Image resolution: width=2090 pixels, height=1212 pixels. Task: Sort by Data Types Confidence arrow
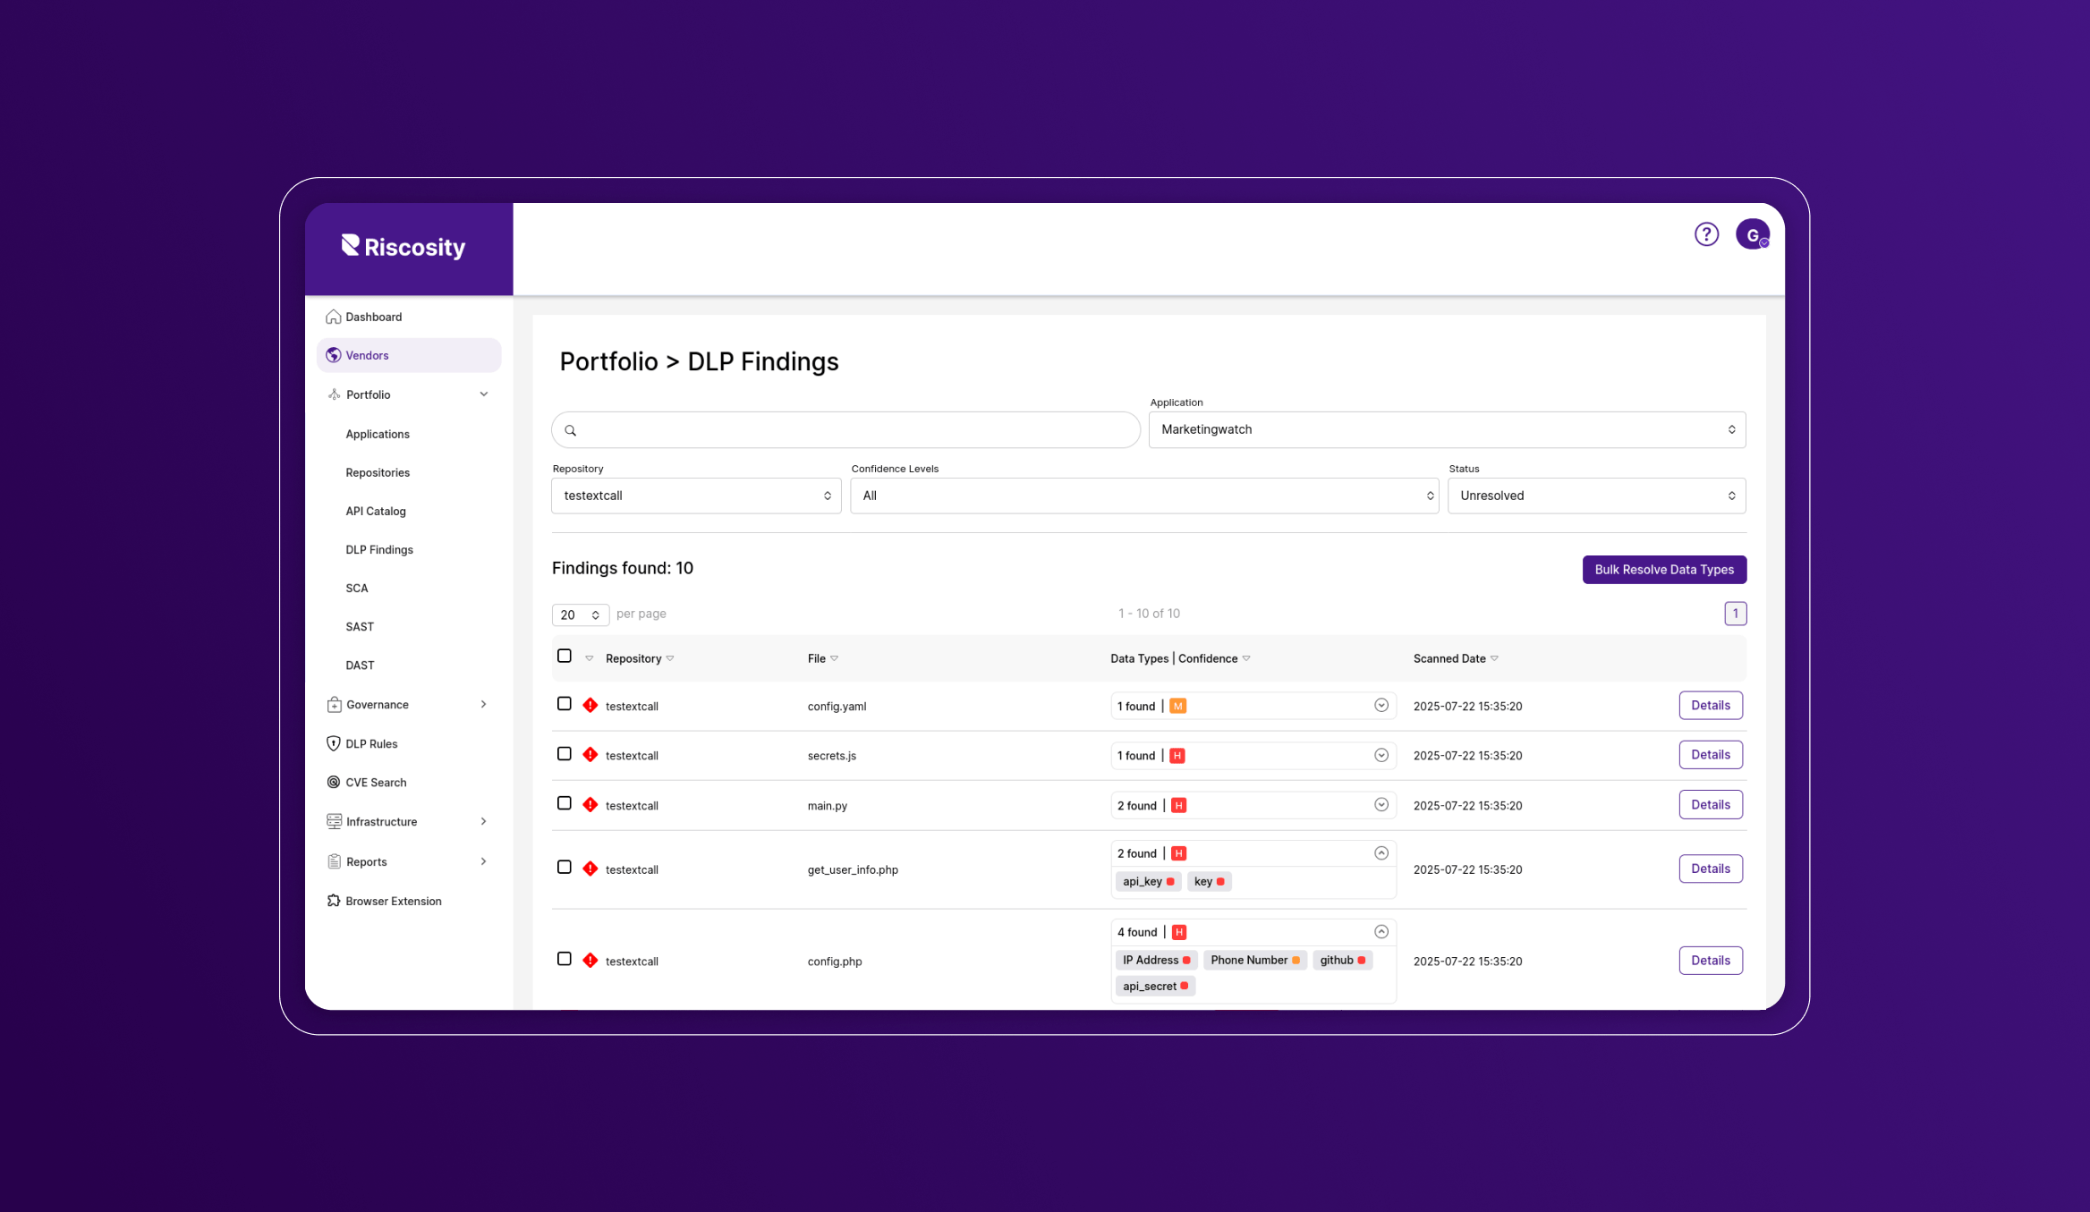[x=1246, y=658]
